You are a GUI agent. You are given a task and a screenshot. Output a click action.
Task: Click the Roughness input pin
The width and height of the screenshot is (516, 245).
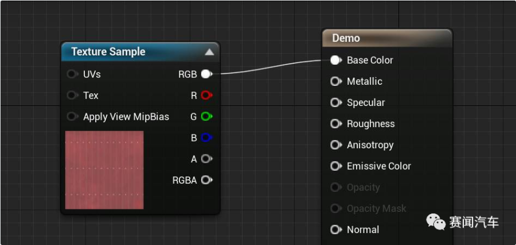coord(336,124)
